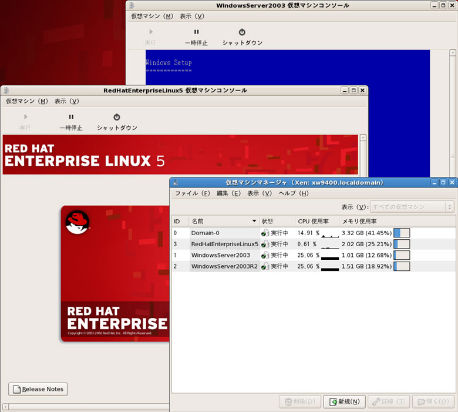Image resolution: width=458 pixels, height=412 pixels.
Task: Open 編集 menu in Virtual Machine Manager
Action: click(x=228, y=193)
